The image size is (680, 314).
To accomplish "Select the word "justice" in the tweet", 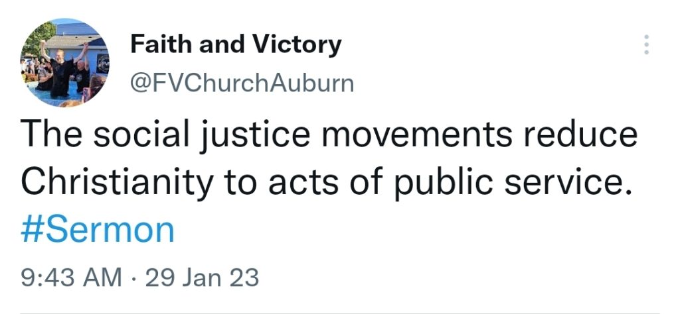I will (256, 136).
